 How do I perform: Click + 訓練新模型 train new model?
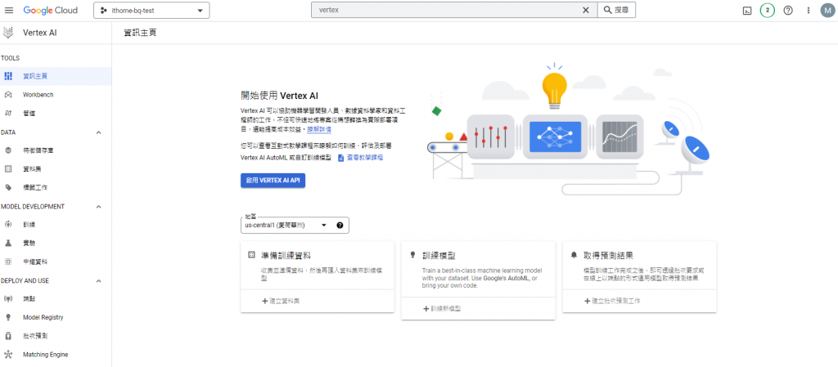coord(442,309)
